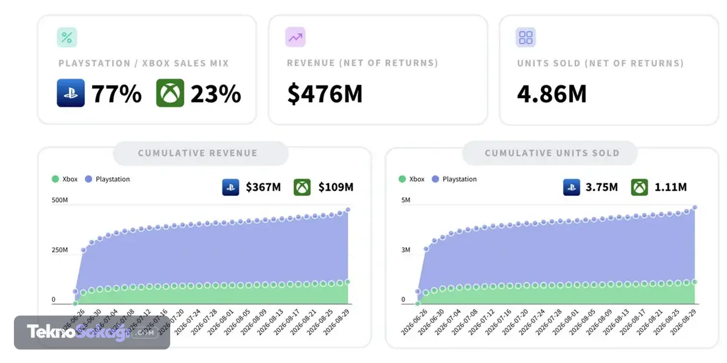Toggle Xbox legend dot in Cumulative Revenue chart

point(55,179)
